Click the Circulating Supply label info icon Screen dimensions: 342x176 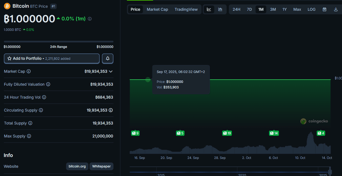[x=41, y=110]
